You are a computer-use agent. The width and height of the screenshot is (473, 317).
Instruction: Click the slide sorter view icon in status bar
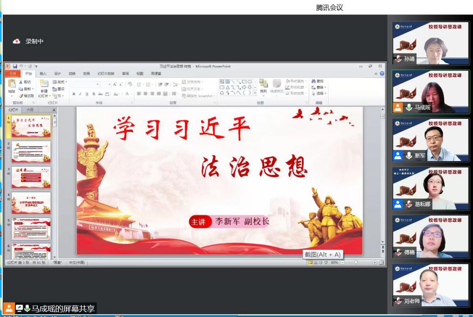pyautogui.click(x=316, y=263)
